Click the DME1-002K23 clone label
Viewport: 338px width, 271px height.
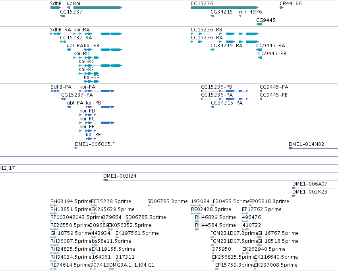(x=310, y=192)
